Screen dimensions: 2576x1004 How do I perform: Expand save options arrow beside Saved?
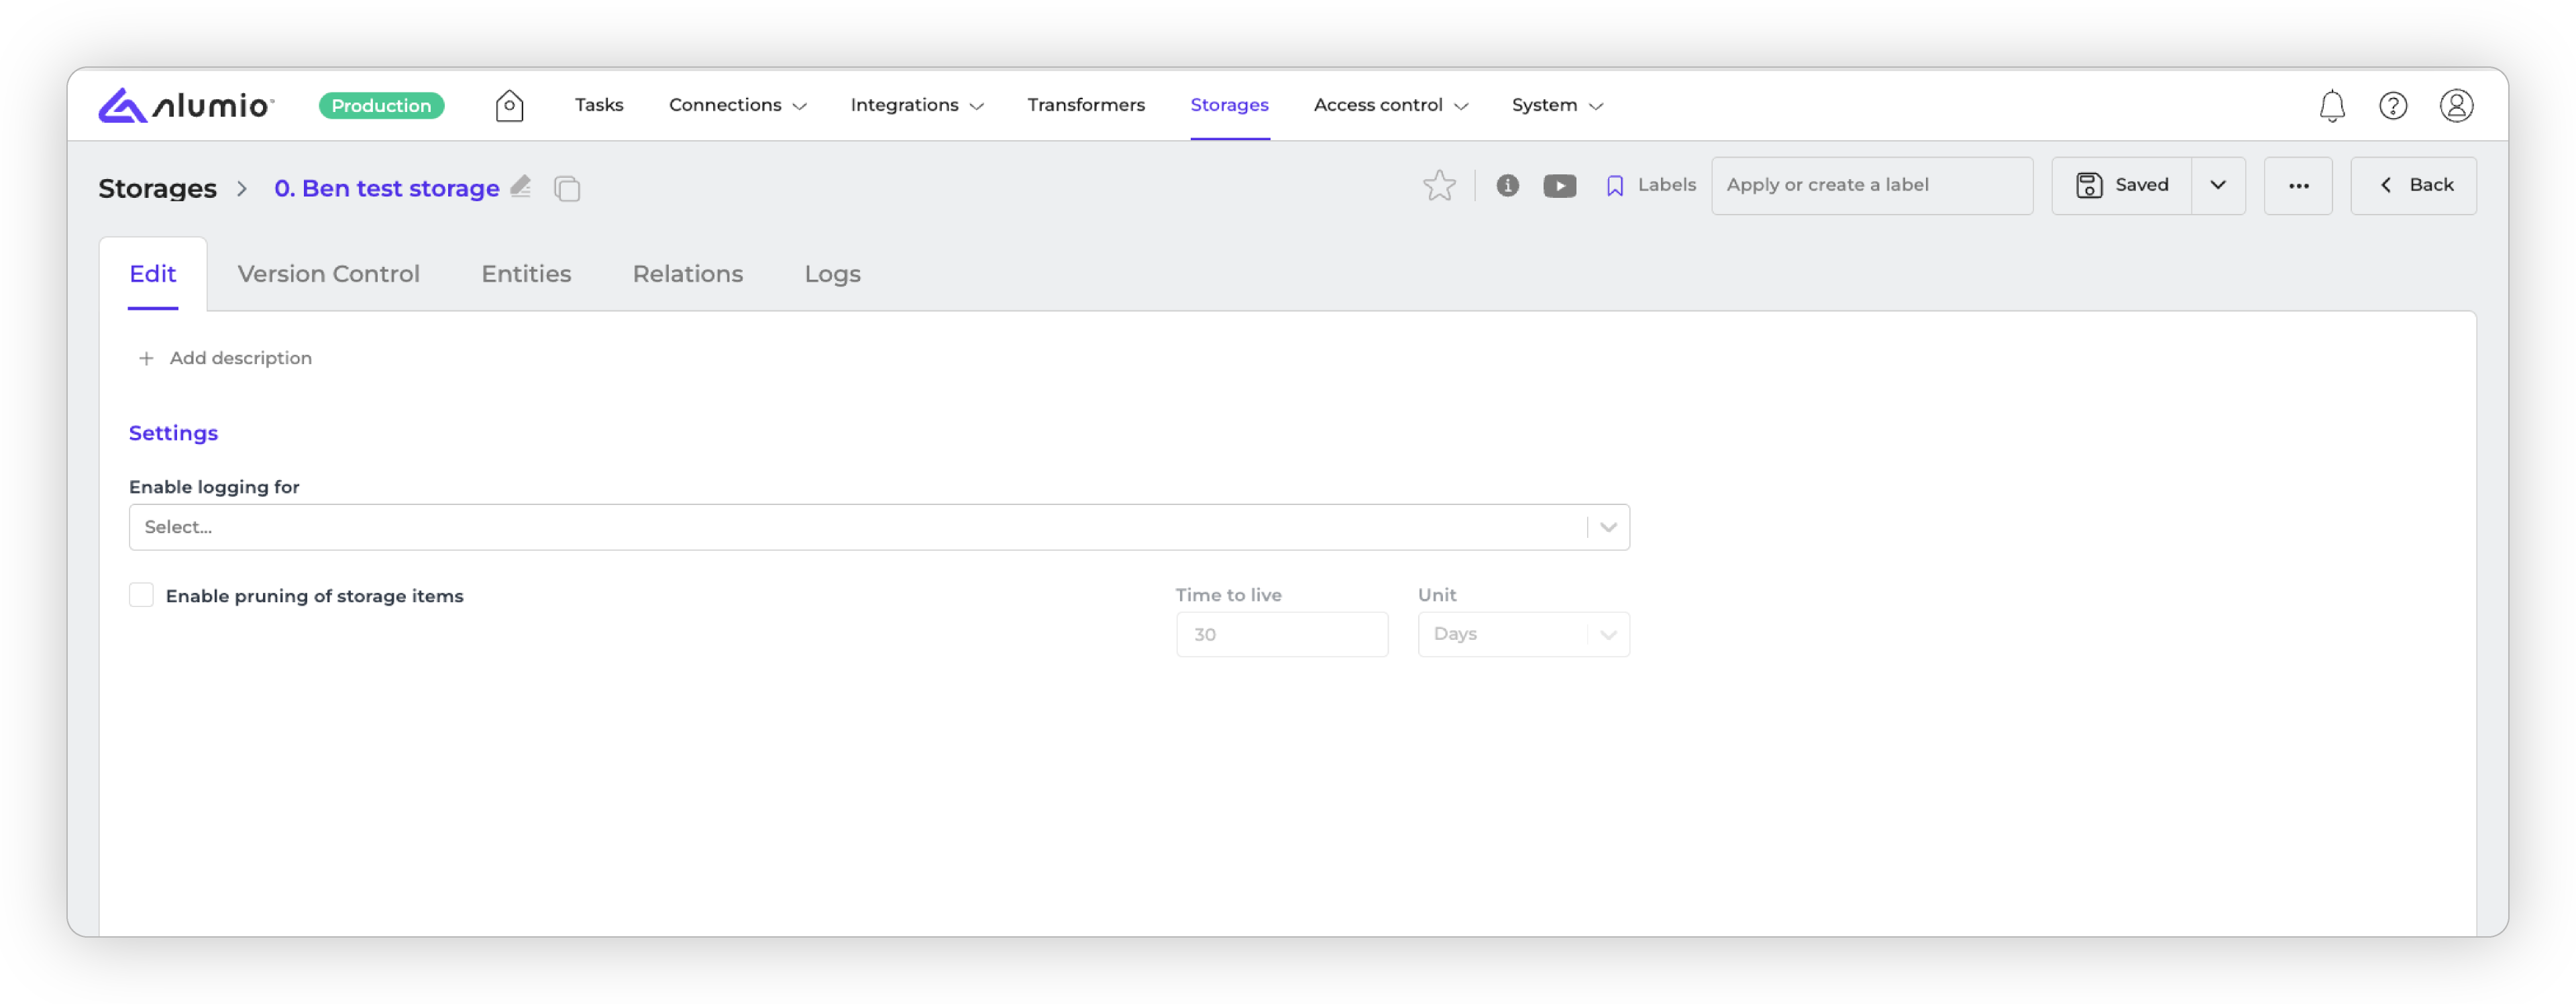point(2217,185)
